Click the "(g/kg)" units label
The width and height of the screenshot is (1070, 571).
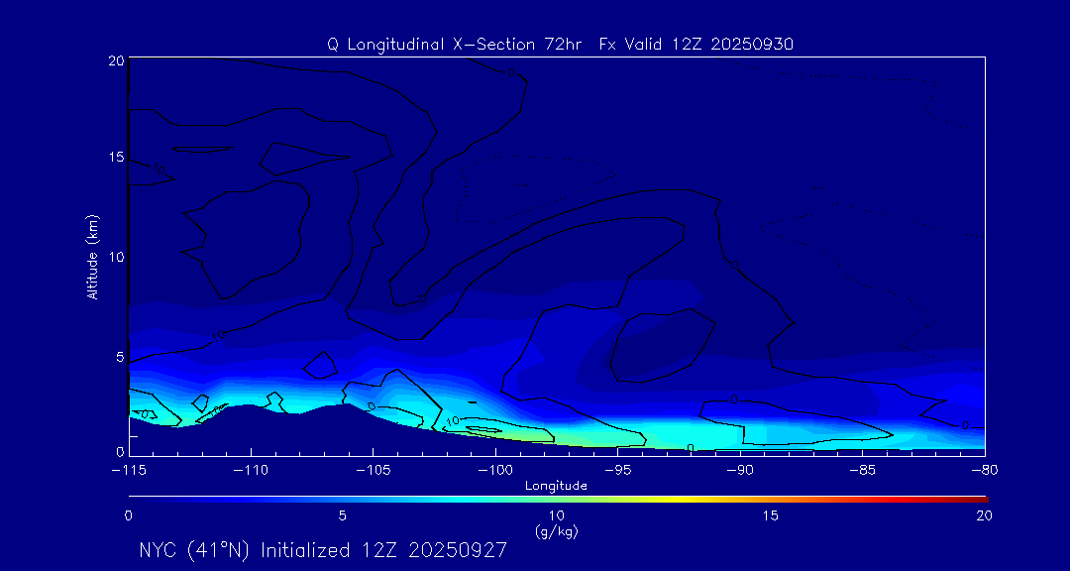(556, 531)
